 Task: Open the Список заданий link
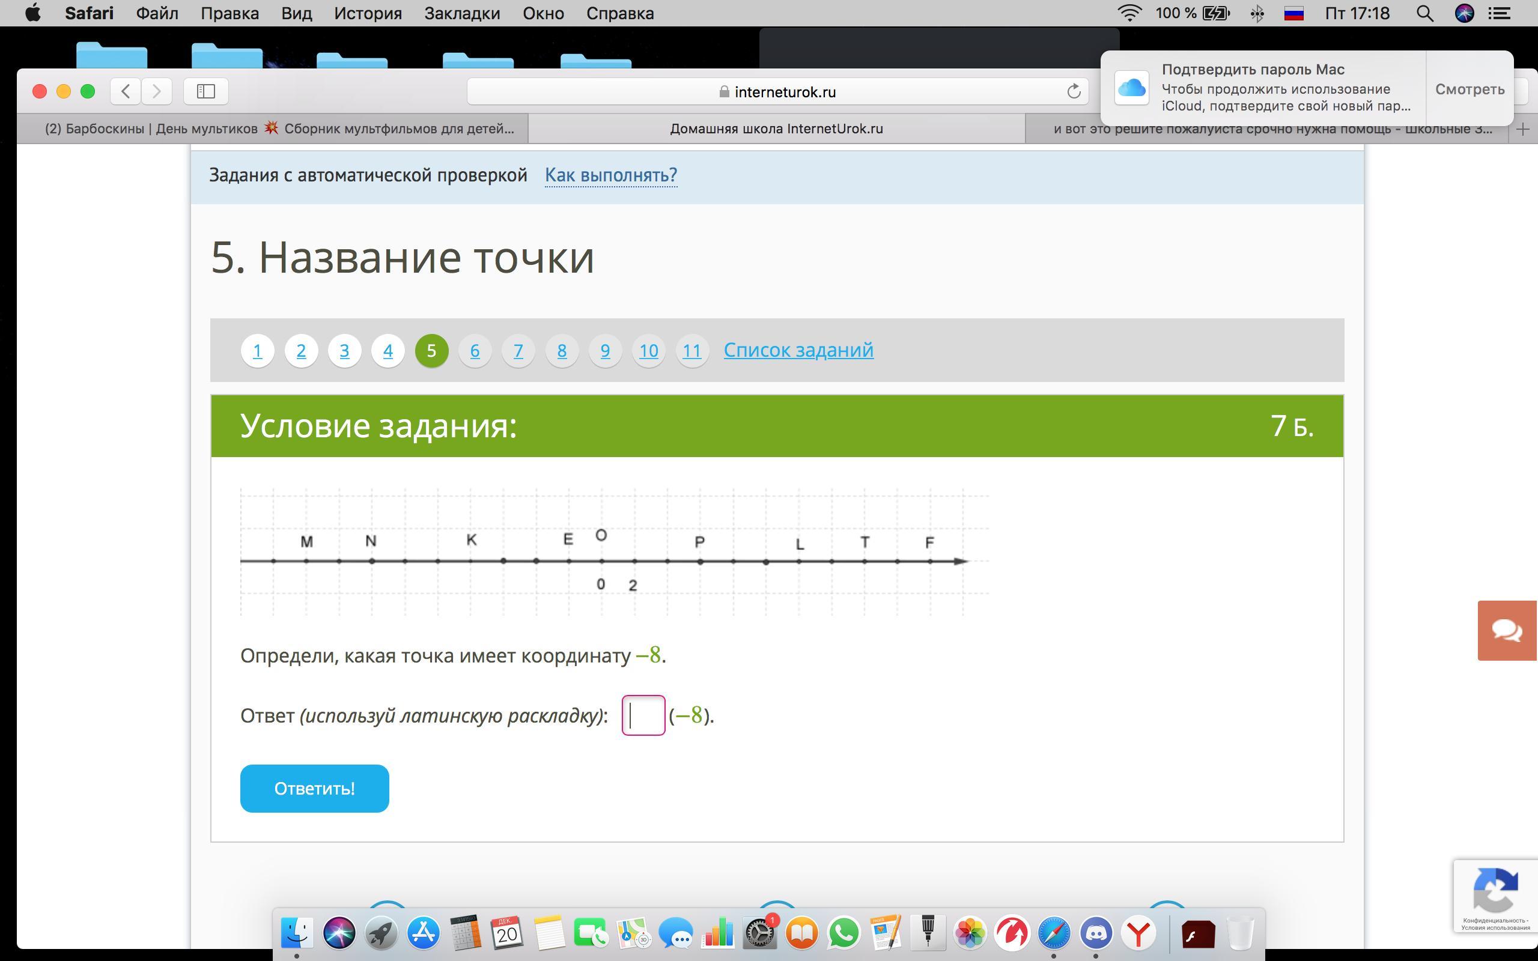798,350
